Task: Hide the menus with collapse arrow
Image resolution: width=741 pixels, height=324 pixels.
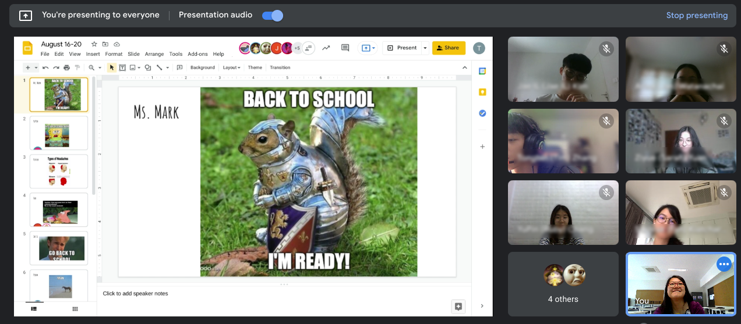Action: click(x=465, y=67)
